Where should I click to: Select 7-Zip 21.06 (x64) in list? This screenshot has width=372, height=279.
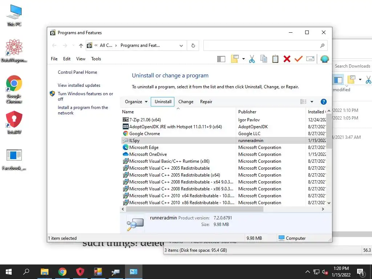(223, 120)
